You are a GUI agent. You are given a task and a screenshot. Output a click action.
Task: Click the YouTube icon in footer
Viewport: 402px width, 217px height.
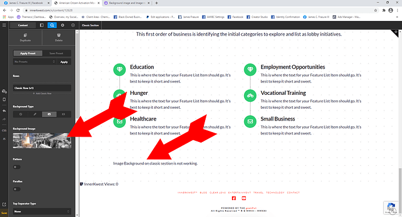tap(244, 198)
